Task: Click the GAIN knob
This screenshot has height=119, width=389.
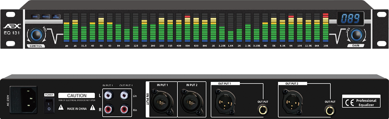Action: tap(356, 34)
